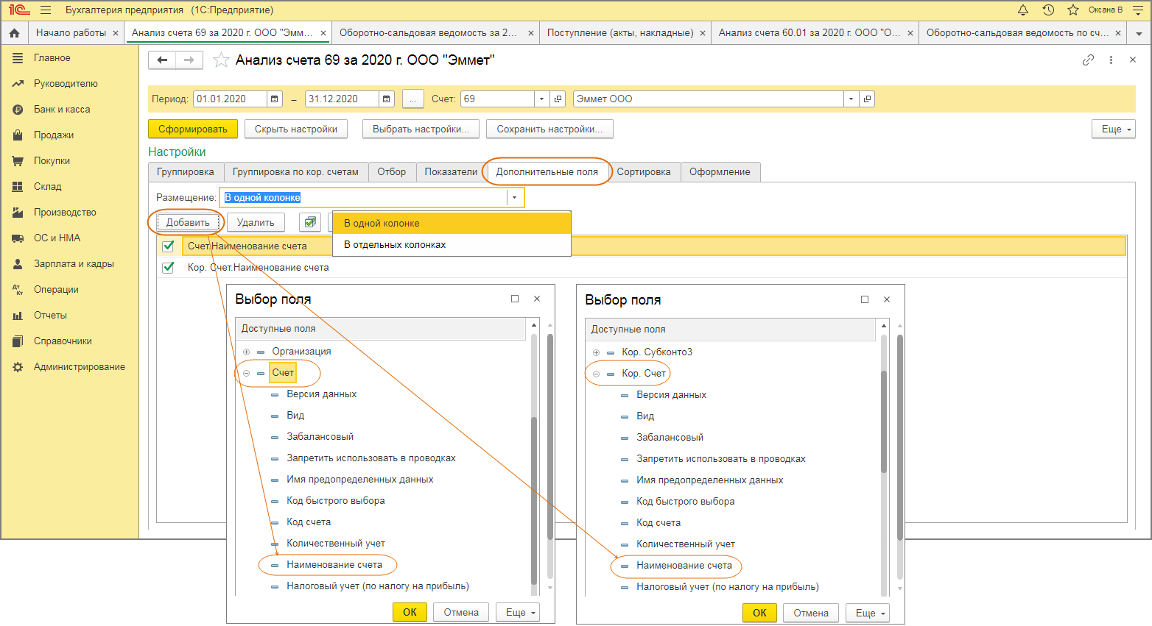The height and width of the screenshot is (626, 1152).
Task: Open favorites star in title bar
Action: [1073, 10]
